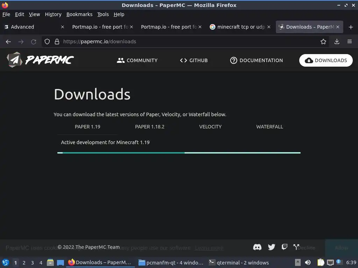This screenshot has width=358, height=268.
Task: Close the second Portmap.io tab
Action: tap(200, 27)
